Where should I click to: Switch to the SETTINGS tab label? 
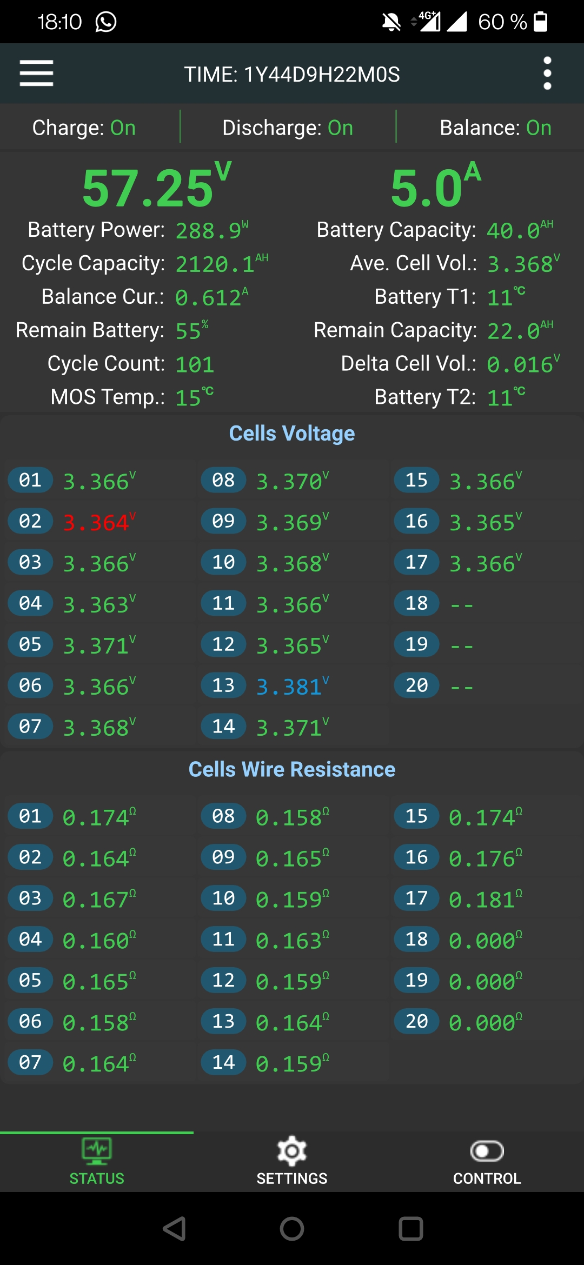(x=292, y=1179)
